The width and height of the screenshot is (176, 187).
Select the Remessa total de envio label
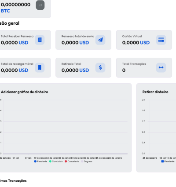click(78, 36)
